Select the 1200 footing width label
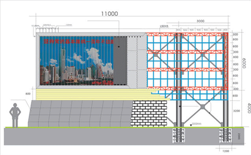 [x=226, y=151]
